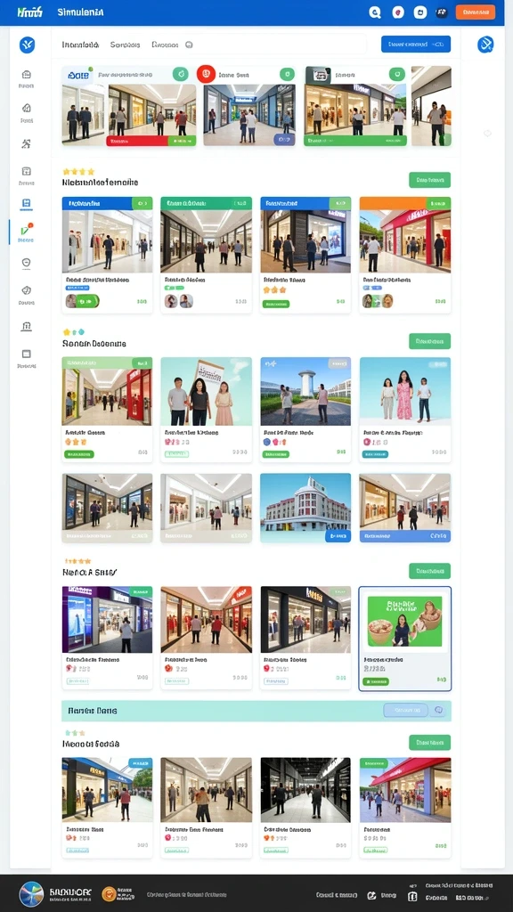Click the search icon in the blue header
Screen dimensions: 513x912
(x=375, y=12)
